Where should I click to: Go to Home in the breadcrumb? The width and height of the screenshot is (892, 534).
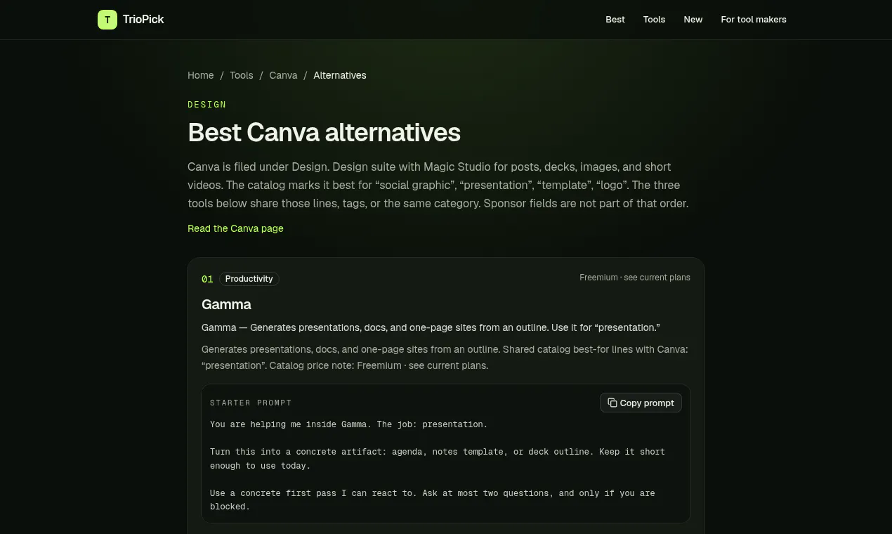(x=201, y=75)
